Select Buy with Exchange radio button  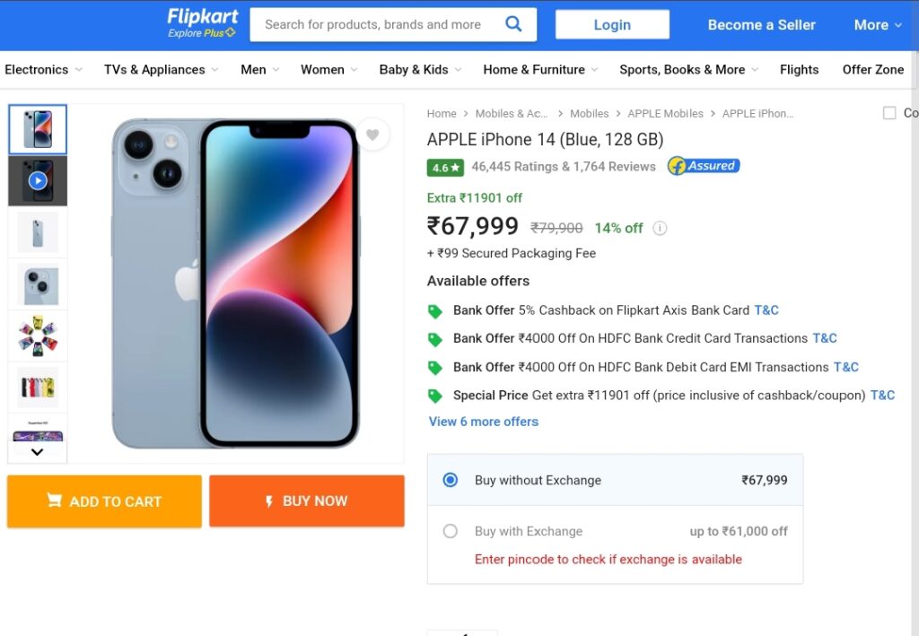[451, 531]
